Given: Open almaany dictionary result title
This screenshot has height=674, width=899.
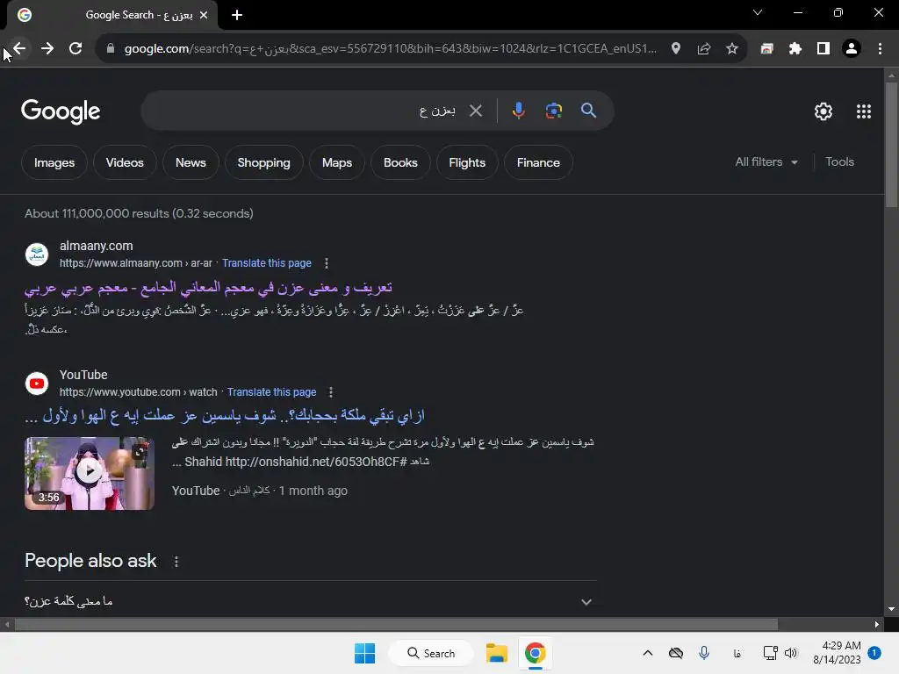Looking at the screenshot, I should [208, 288].
